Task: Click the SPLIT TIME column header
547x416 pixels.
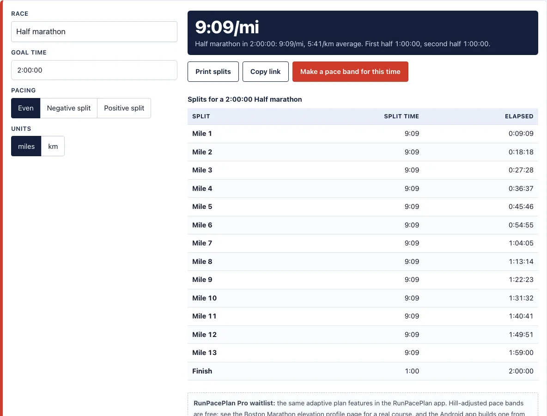Action: pyautogui.click(x=401, y=116)
